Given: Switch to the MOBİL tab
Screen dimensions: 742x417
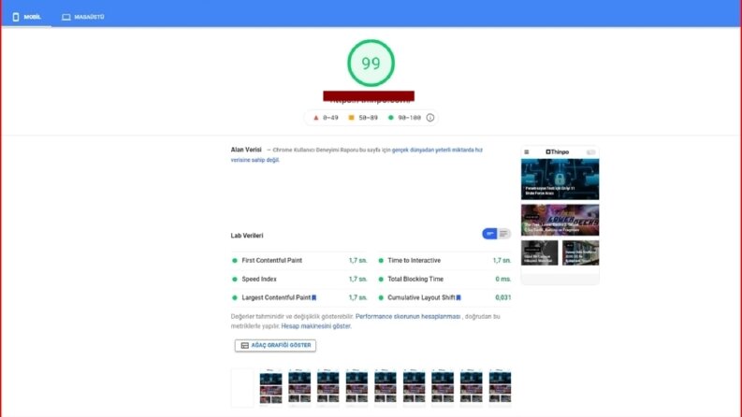Looking at the screenshot, I should tap(27, 17).
